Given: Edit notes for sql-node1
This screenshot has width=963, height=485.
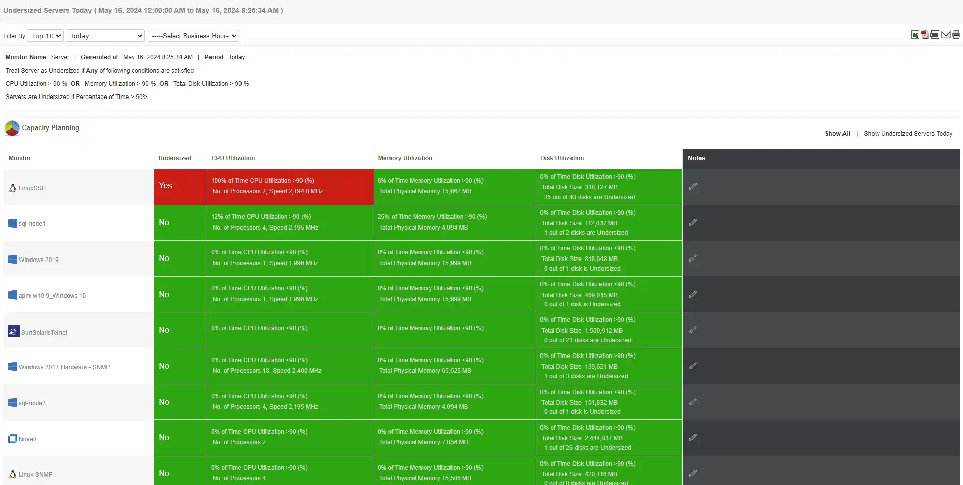Looking at the screenshot, I should click(x=693, y=222).
